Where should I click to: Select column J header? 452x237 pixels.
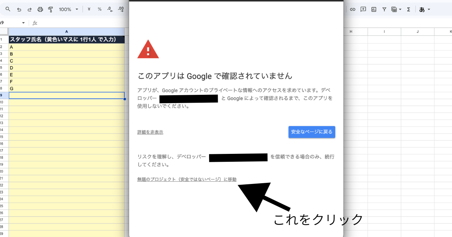pos(417,32)
